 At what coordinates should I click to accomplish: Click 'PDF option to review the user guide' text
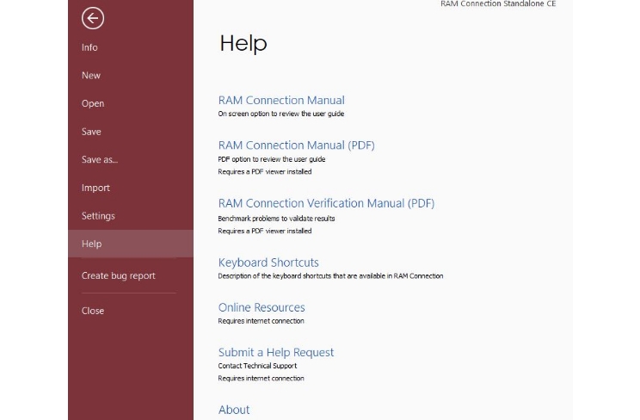272,159
